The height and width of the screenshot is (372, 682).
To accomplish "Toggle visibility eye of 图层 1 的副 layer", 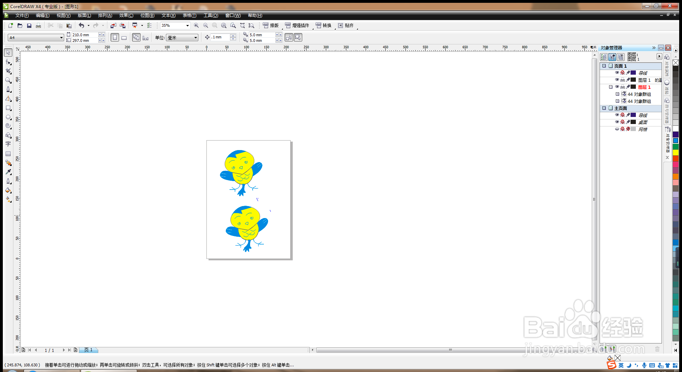I will pos(617,80).
